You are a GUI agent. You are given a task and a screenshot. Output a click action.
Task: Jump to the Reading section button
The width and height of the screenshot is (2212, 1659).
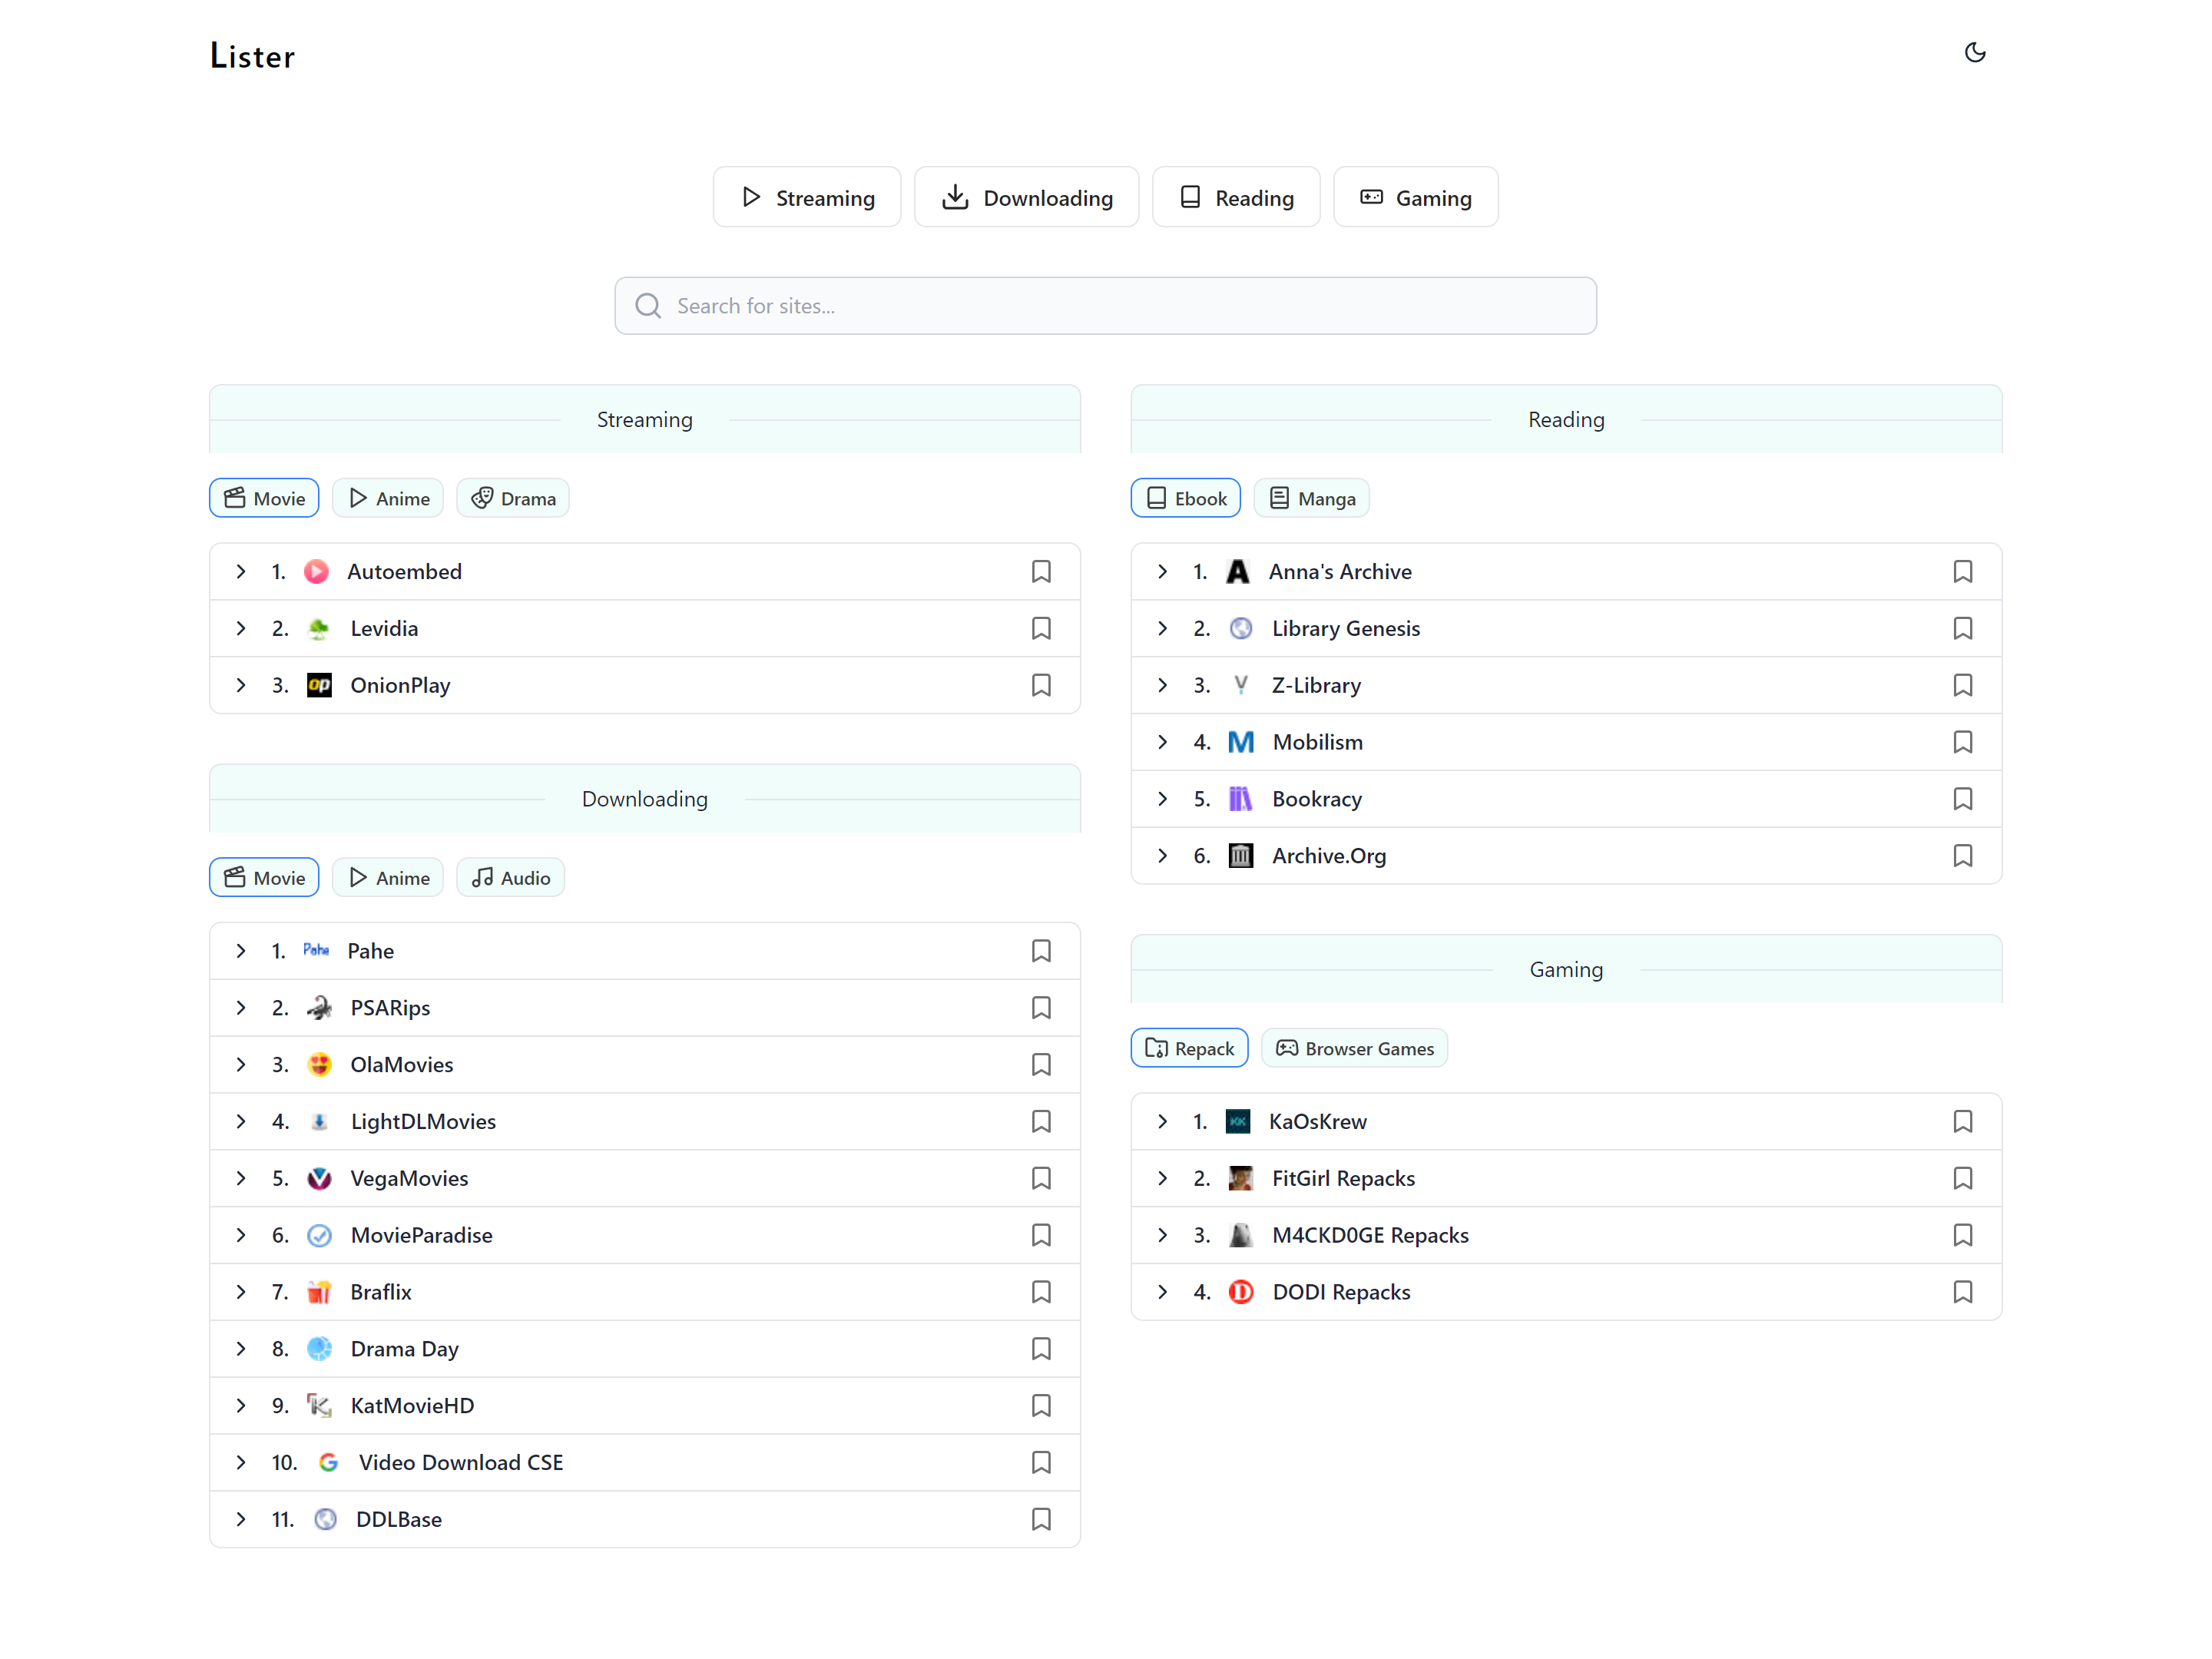coord(1236,198)
